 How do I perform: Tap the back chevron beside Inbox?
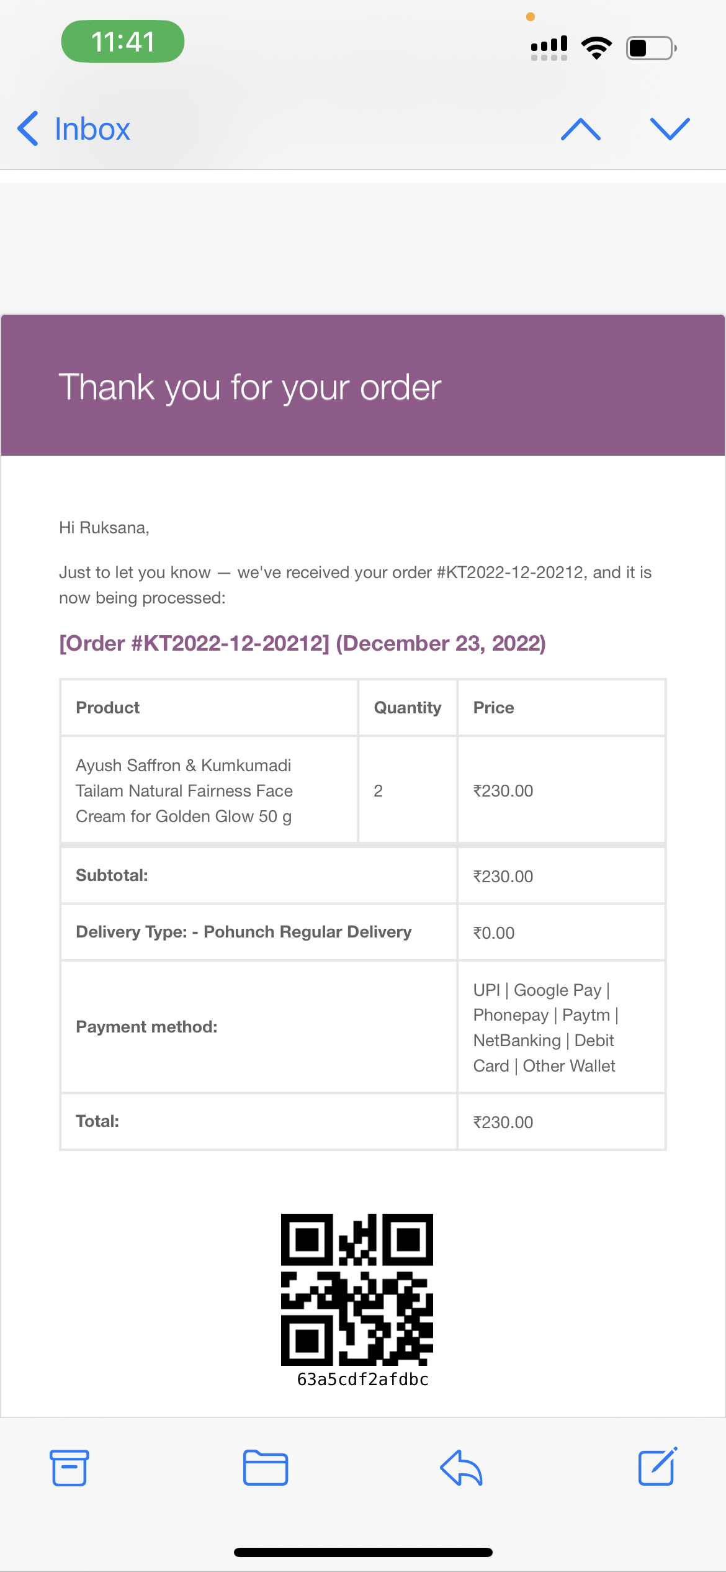point(29,129)
